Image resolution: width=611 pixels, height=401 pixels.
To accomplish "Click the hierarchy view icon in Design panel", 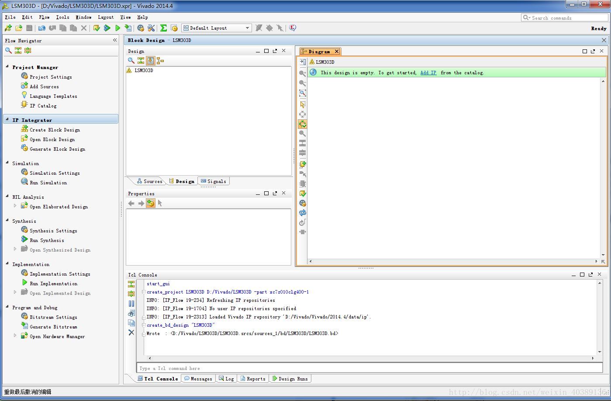I will [160, 61].
